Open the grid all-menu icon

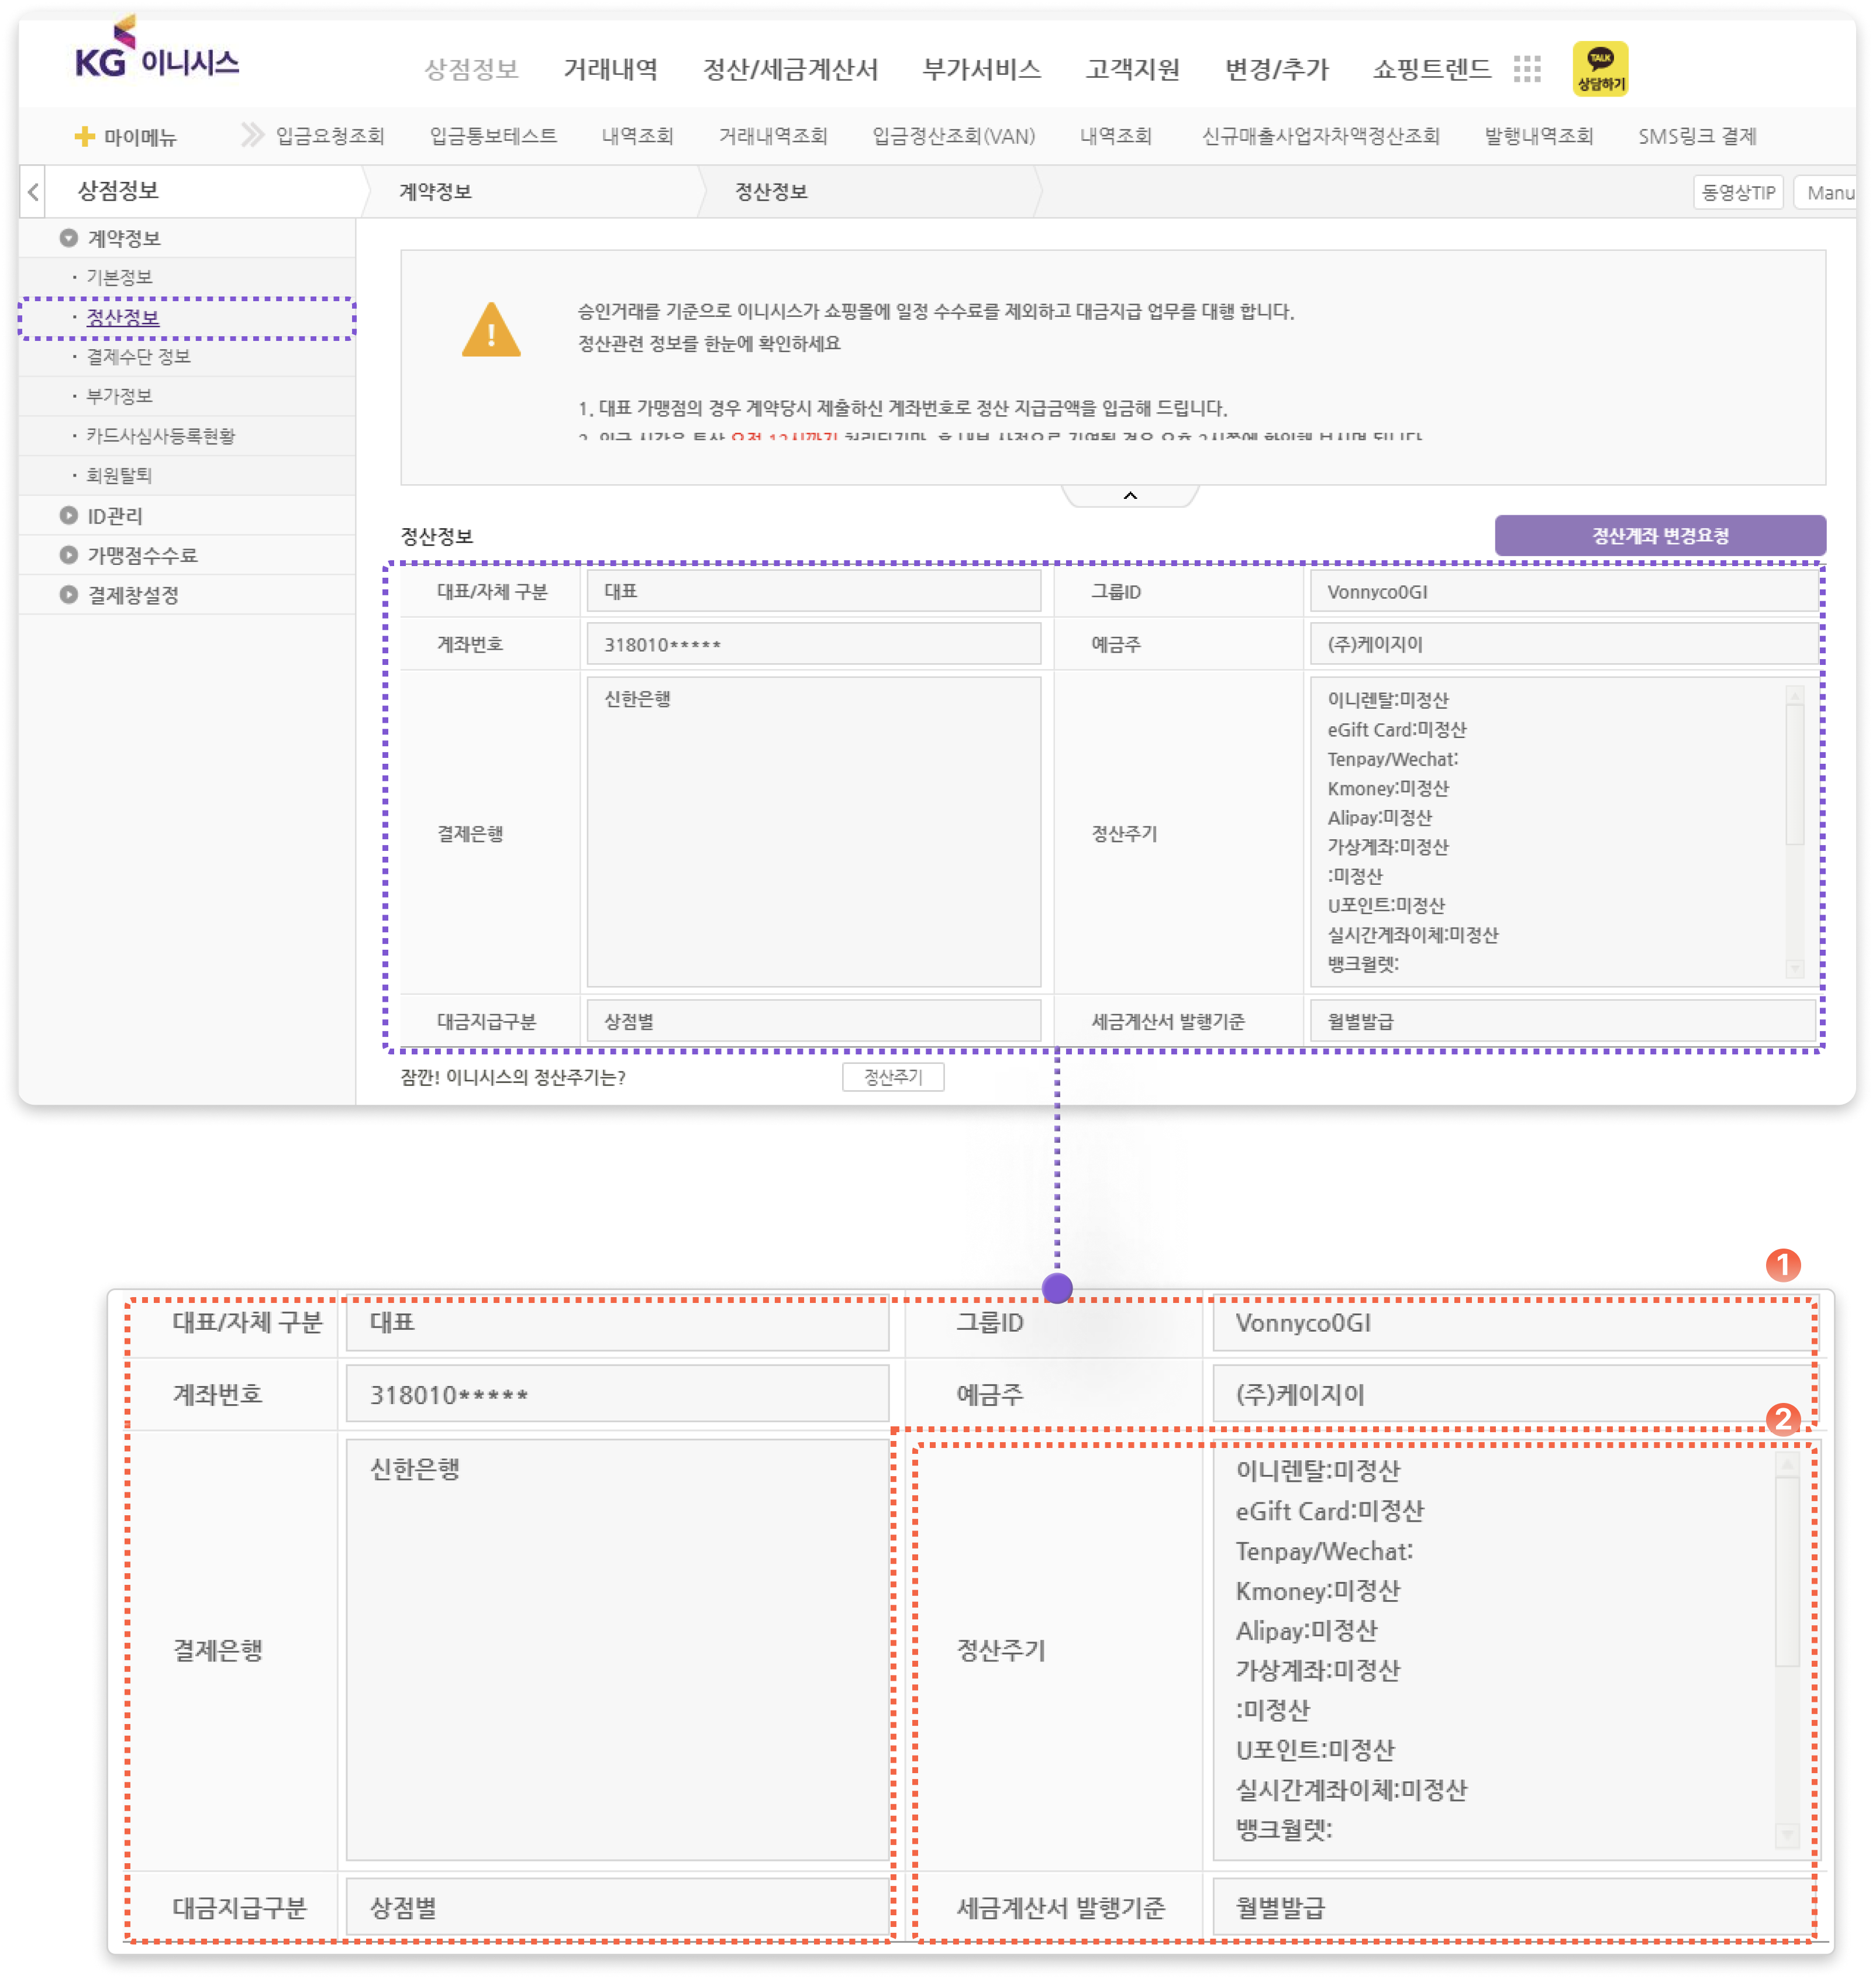coord(1527,69)
